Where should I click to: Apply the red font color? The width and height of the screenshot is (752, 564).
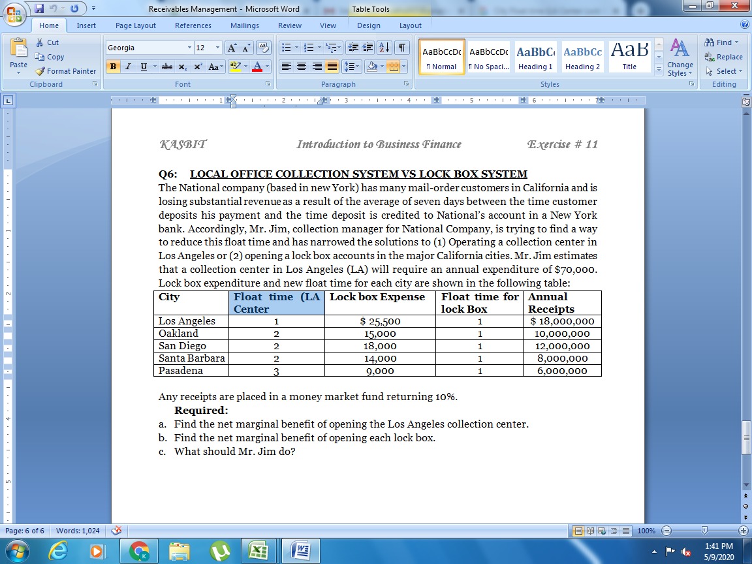click(257, 66)
